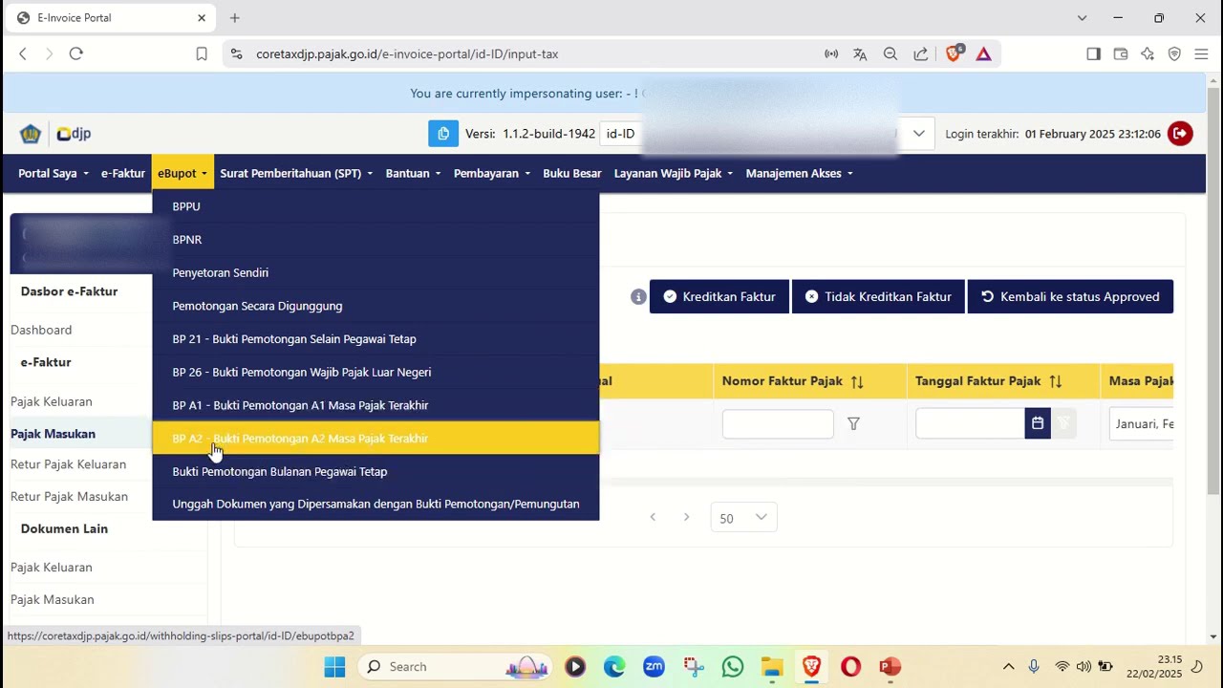The image size is (1223, 688).
Task: Go to previous table page arrow
Action: (653, 517)
